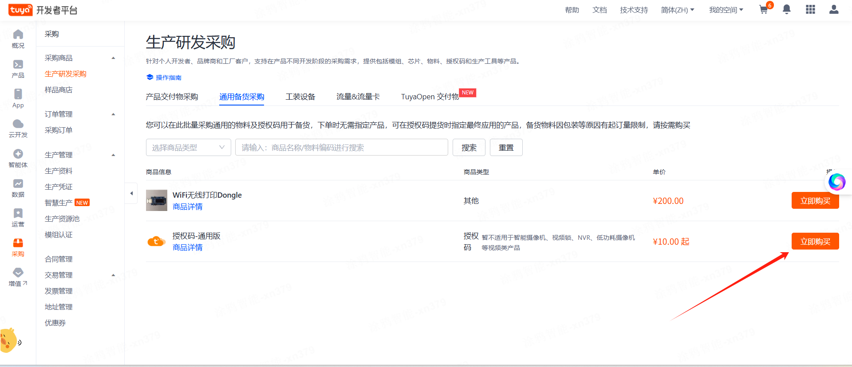The height and width of the screenshot is (367, 852).
Task: Open the 简体(ZH) language dropdown
Action: (677, 10)
